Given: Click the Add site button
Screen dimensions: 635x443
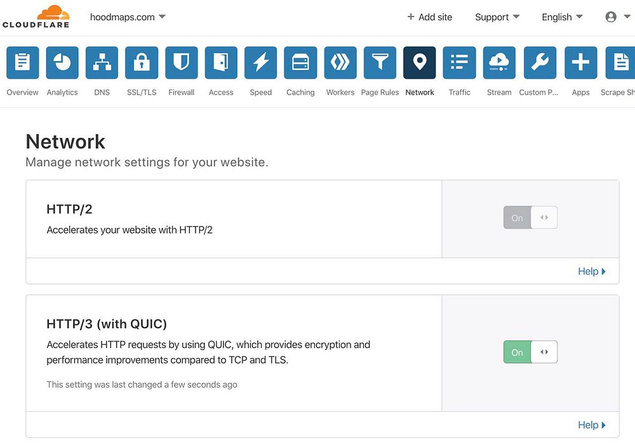Looking at the screenshot, I should [430, 17].
